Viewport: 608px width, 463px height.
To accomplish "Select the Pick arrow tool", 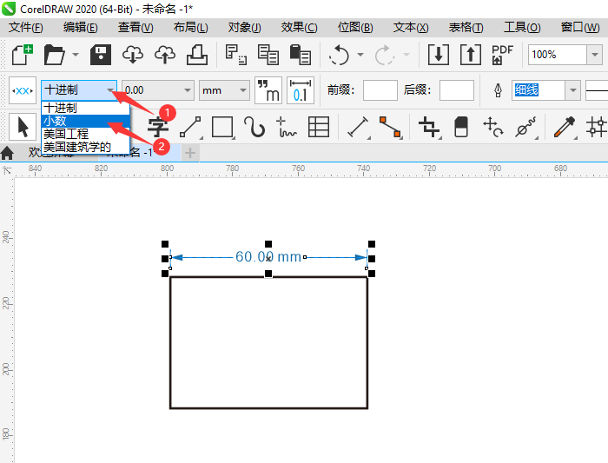I will (x=23, y=127).
